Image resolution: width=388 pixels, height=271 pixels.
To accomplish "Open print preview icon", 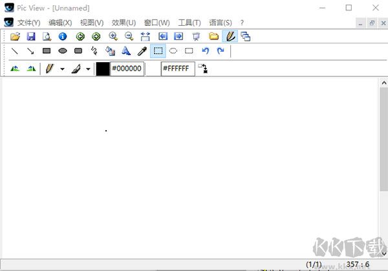I will tap(47, 36).
